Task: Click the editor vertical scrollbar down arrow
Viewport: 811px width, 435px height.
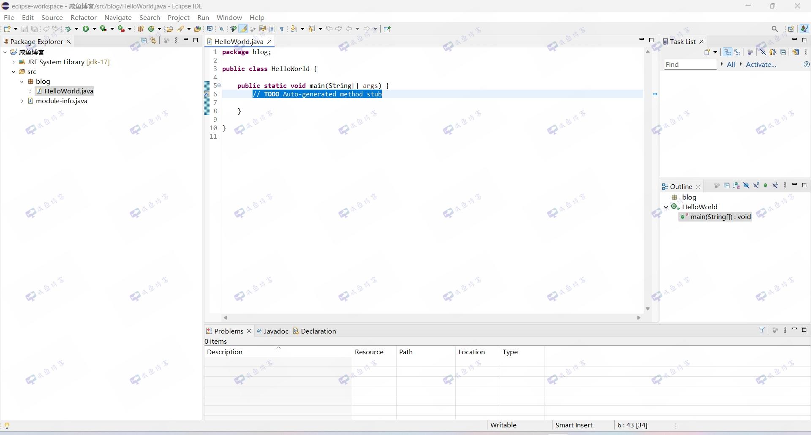Action: (x=648, y=309)
